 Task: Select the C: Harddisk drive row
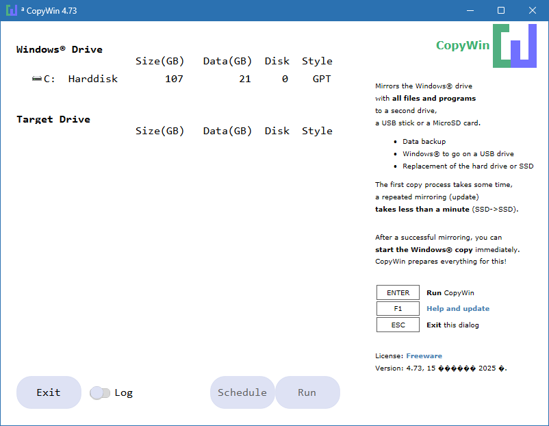(92, 78)
